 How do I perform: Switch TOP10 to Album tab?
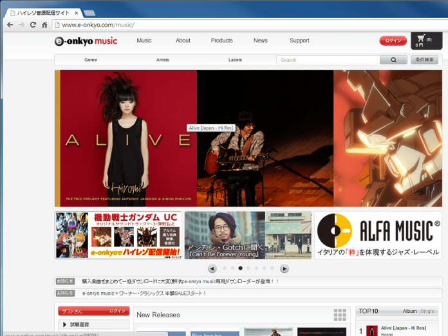pos(410,311)
